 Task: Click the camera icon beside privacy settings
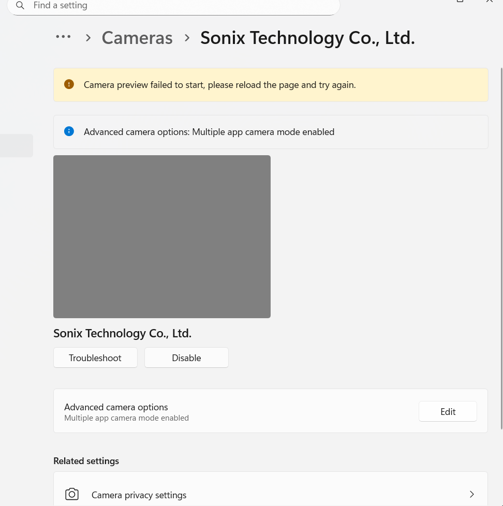coord(72,494)
